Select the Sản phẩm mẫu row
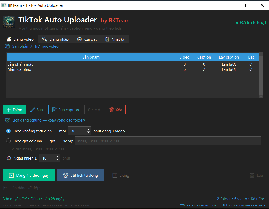269x209 pixels. (x=133, y=64)
